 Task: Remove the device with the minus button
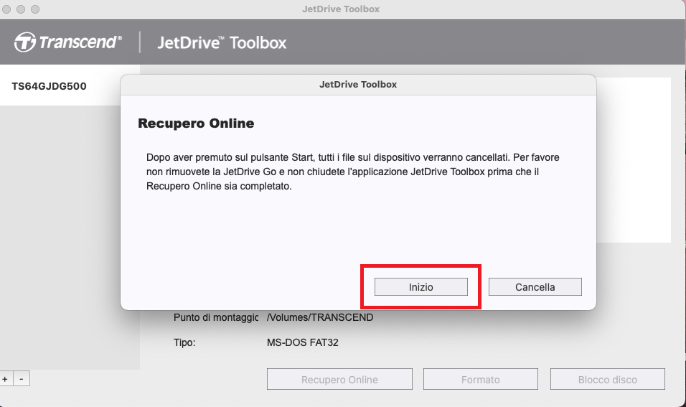(x=22, y=379)
